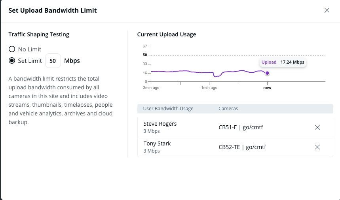Click camera CB51-E | go/cmtf entry
This screenshot has width=340, height=200.
click(242, 127)
